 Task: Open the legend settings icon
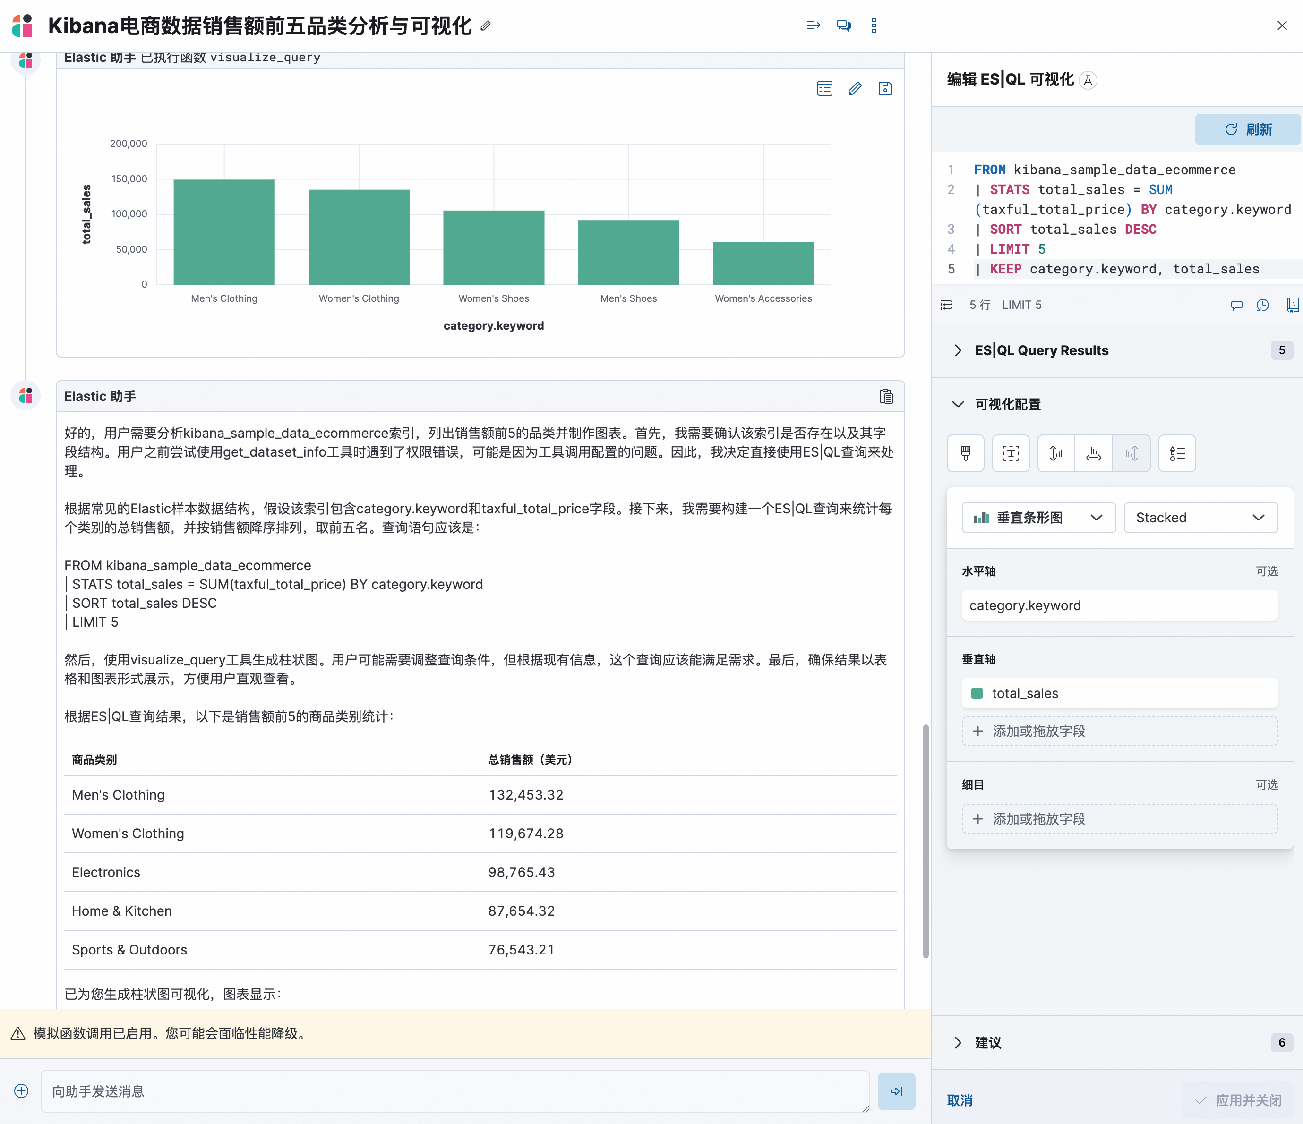(1177, 453)
